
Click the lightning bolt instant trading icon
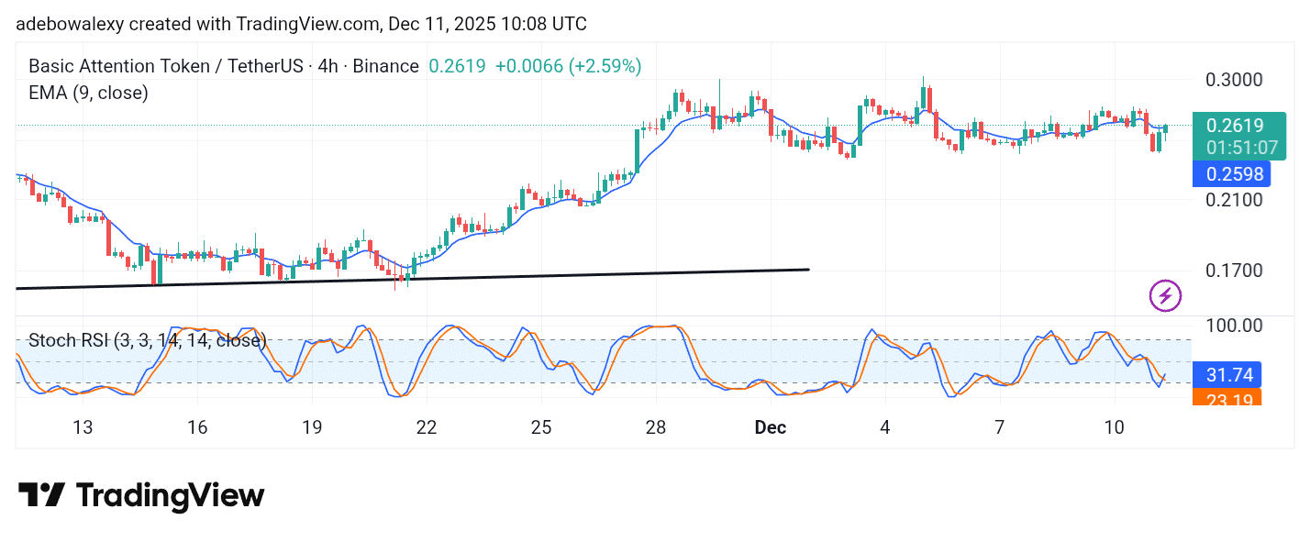[x=1164, y=295]
